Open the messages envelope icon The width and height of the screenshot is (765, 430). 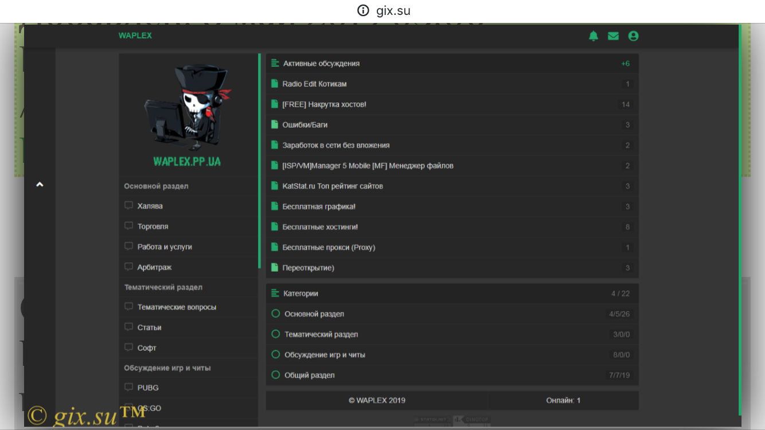point(613,36)
